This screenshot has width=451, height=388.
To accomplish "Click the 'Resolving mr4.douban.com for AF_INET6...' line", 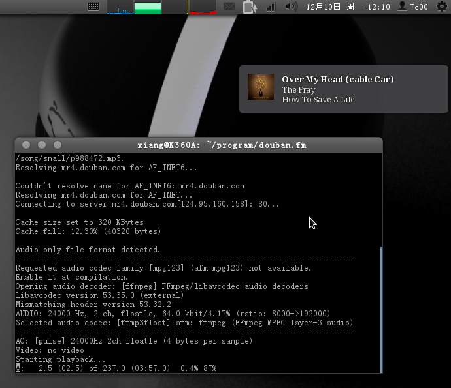I will (x=106, y=168).
